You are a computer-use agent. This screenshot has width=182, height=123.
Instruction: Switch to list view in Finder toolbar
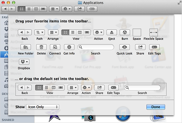tap(29, 9)
